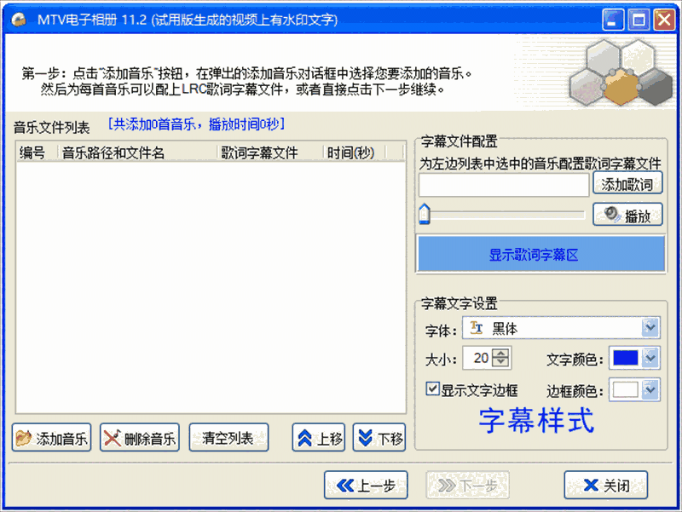Play the music with the 播放 button

pyautogui.click(x=627, y=215)
